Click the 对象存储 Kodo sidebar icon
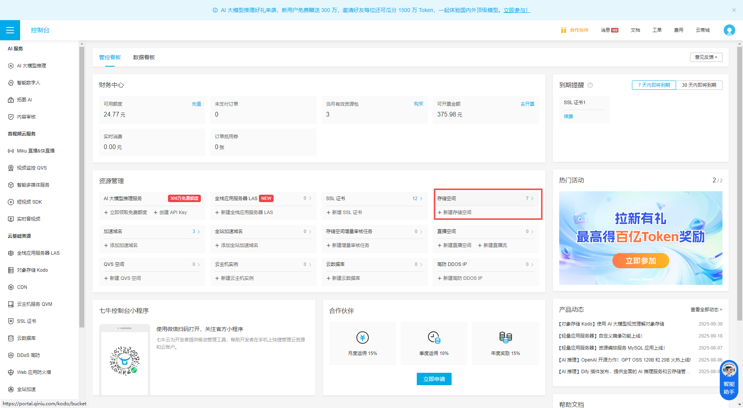Screen dimensions: 743x408 tap(11, 270)
